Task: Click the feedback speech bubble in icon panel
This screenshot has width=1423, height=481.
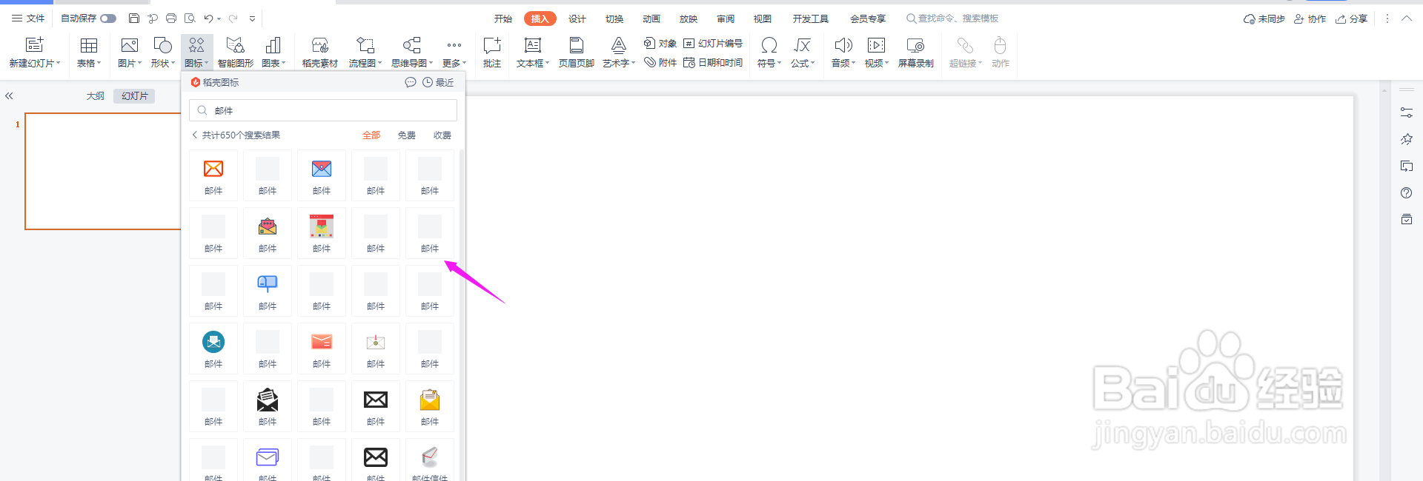Action: (x=410, y=82)
